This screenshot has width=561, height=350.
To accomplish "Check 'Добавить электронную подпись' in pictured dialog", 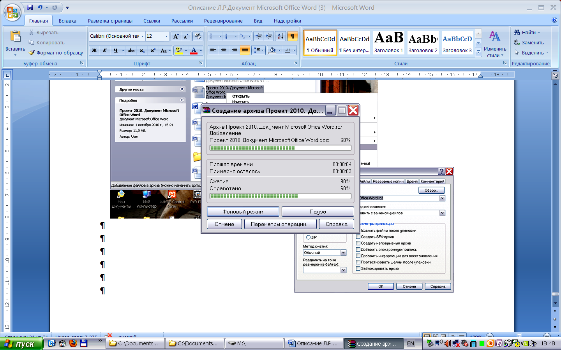I will 358,250.
